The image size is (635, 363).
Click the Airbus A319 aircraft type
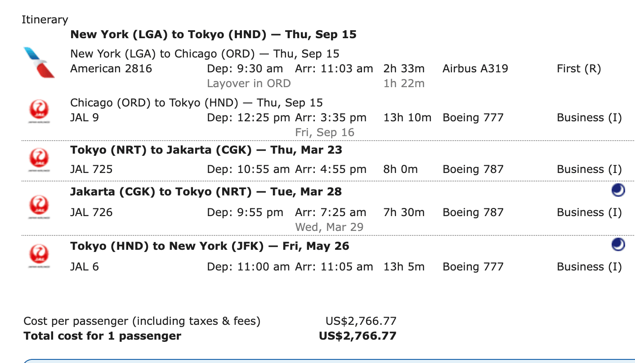pyautogui.click(x=475, y=69)
